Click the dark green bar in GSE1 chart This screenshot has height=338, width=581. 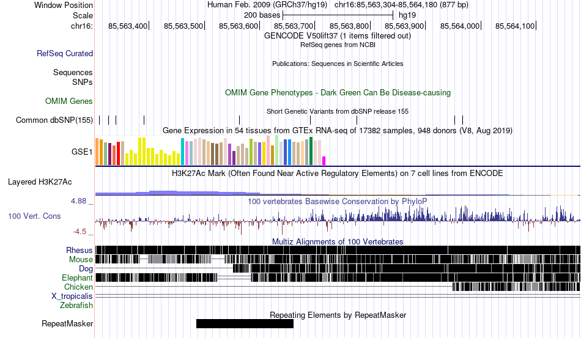[311, 151]
